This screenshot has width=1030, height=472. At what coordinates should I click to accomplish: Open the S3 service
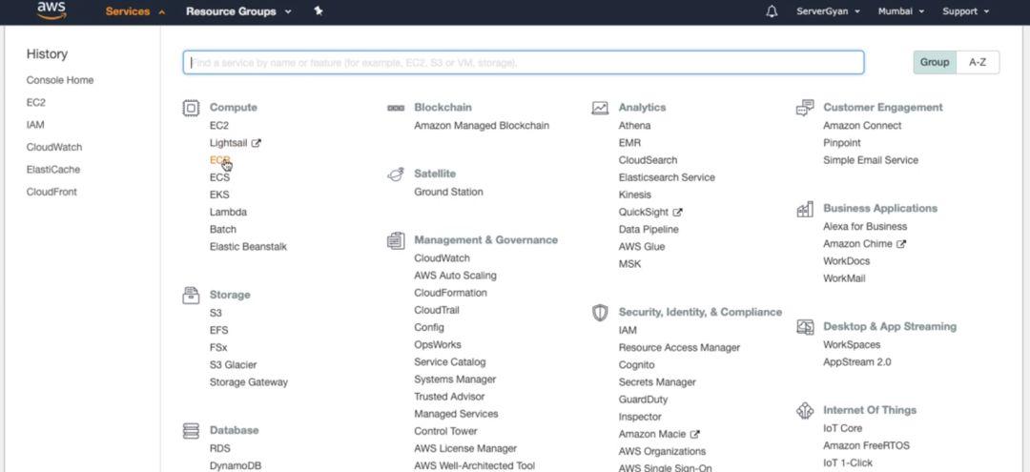click(216, 313)
